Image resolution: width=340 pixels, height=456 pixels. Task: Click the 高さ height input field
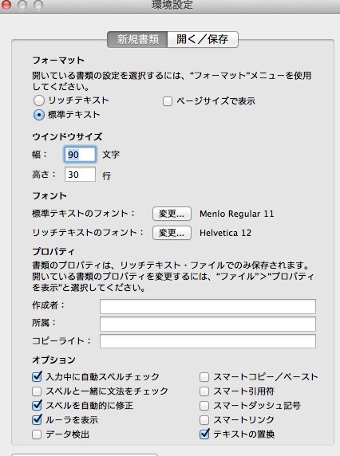80,175
